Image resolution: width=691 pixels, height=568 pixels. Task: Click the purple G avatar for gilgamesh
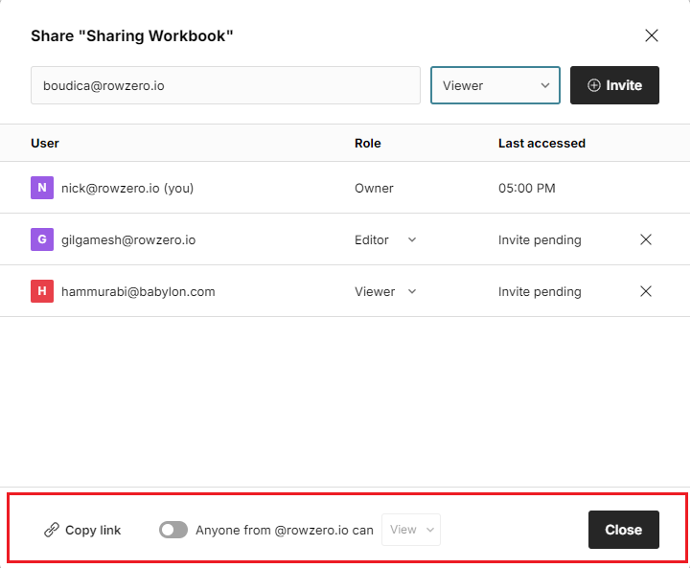pos(41,239)
